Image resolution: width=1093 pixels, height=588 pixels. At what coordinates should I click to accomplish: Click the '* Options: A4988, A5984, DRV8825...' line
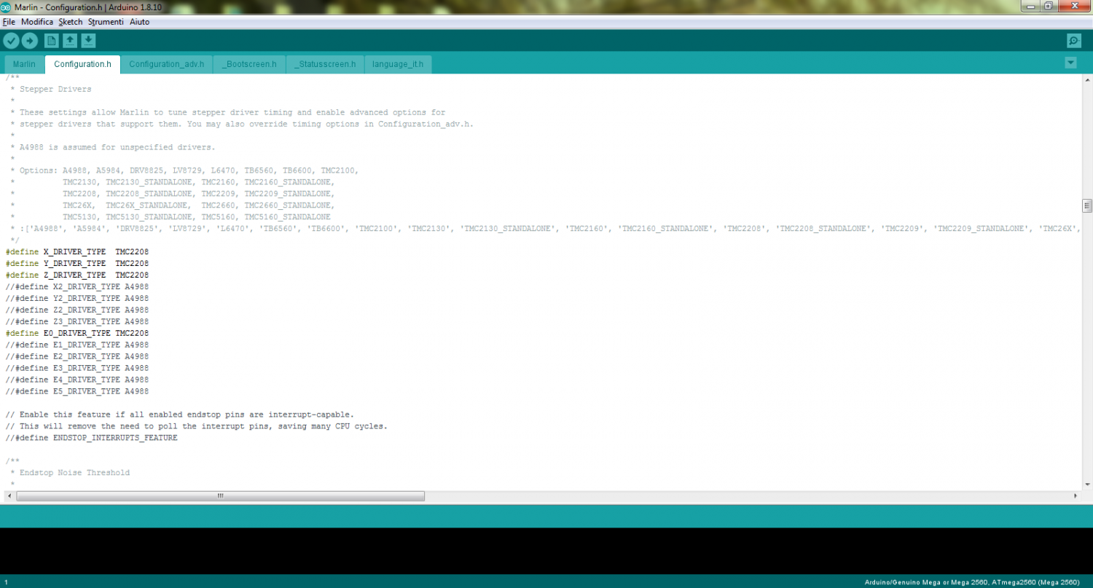(184, 170)
